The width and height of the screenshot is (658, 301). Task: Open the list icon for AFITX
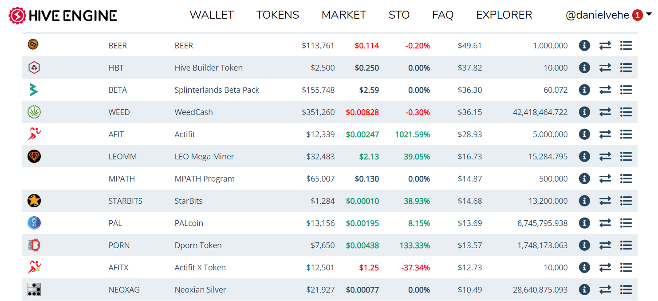tap(626, 267)
